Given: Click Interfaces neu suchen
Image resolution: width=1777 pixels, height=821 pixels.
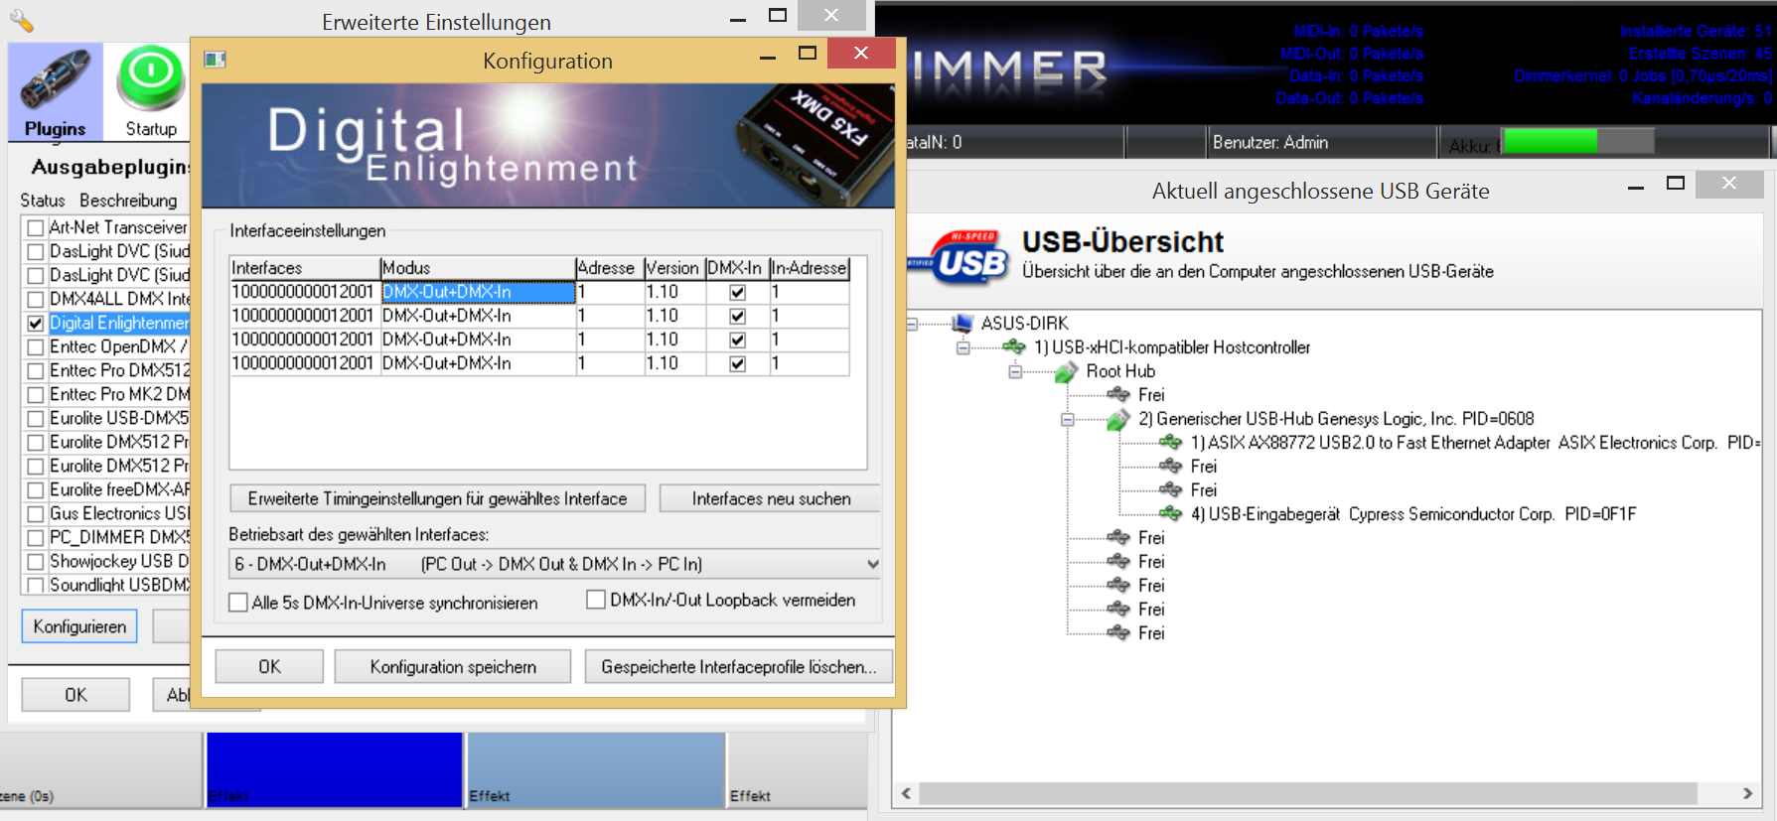Looking at the screenshot, I should pos(771,498).
